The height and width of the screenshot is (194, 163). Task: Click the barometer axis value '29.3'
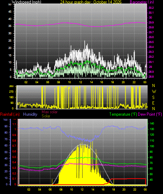151,52
